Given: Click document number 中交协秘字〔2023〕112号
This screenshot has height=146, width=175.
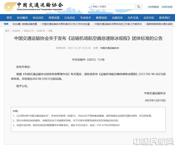Looking at the screenshot, I should click(88, 60).
